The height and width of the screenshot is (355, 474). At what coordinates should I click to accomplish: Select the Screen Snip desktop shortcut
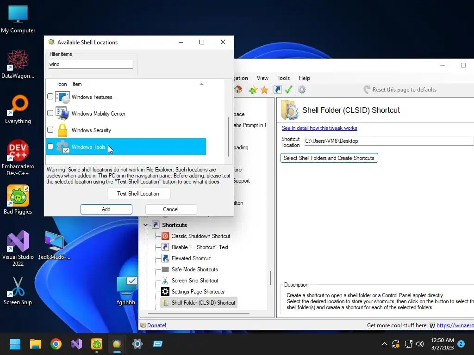(x=18, y=291)
